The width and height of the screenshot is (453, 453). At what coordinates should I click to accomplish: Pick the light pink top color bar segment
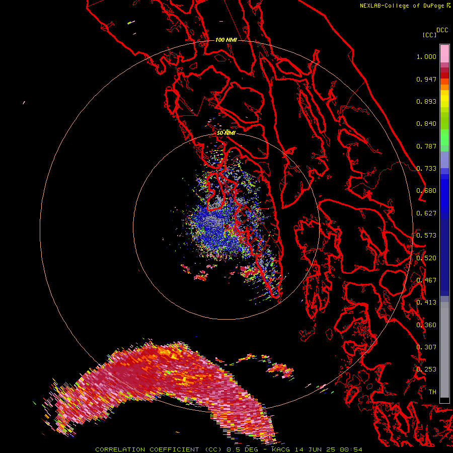[x=444, y=53]
